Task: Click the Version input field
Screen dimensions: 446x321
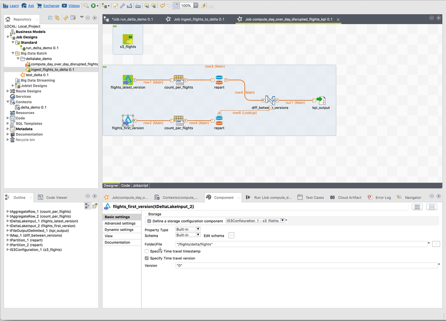Action: pyautogui.click(x=306, y=266)
